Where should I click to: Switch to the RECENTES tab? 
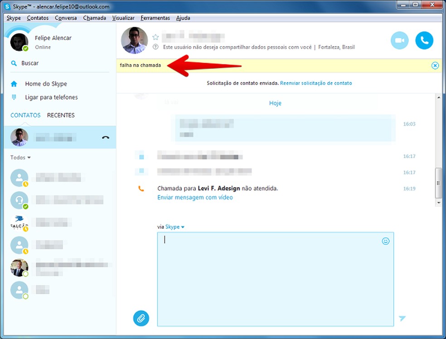(x=61, y=115)
